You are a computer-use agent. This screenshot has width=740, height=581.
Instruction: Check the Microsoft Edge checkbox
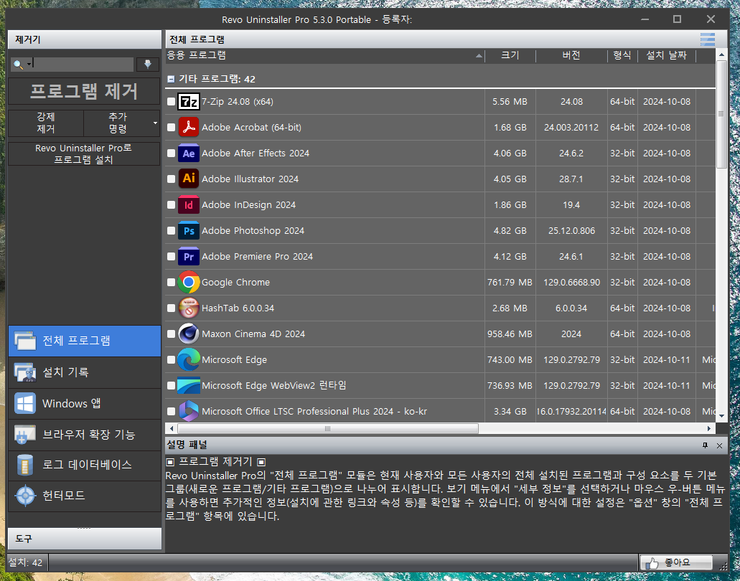172,360
